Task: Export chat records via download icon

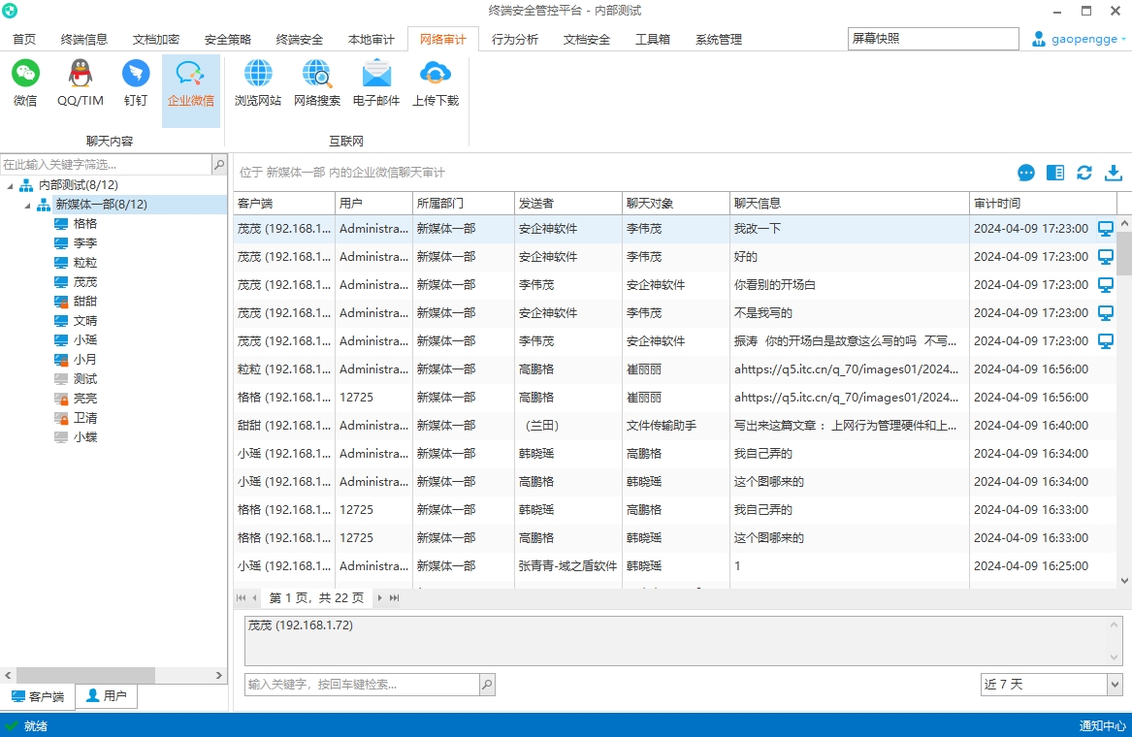Action: pyautogui.click(x=1113, y=173)
